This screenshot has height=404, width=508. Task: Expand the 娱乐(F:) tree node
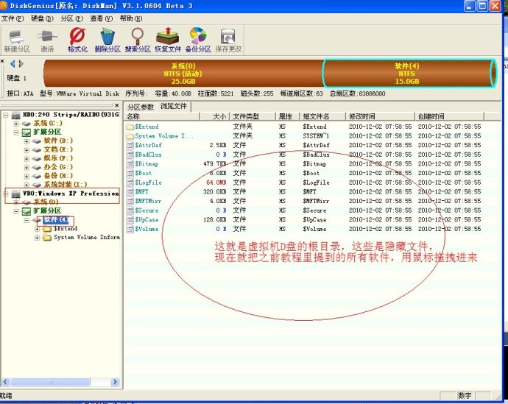click(x=27, y=159)
